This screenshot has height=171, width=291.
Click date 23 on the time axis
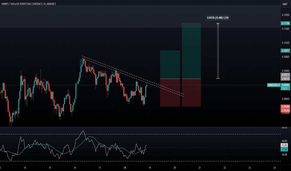coord(249,168)
